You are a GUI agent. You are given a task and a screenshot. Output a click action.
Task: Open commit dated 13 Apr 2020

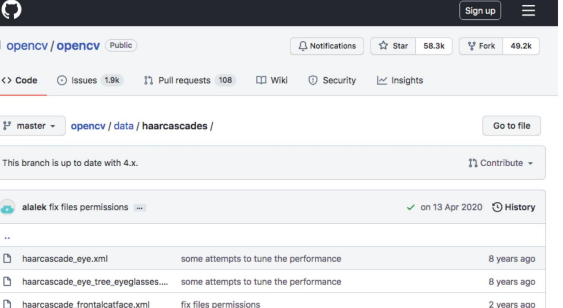point(451,207)
